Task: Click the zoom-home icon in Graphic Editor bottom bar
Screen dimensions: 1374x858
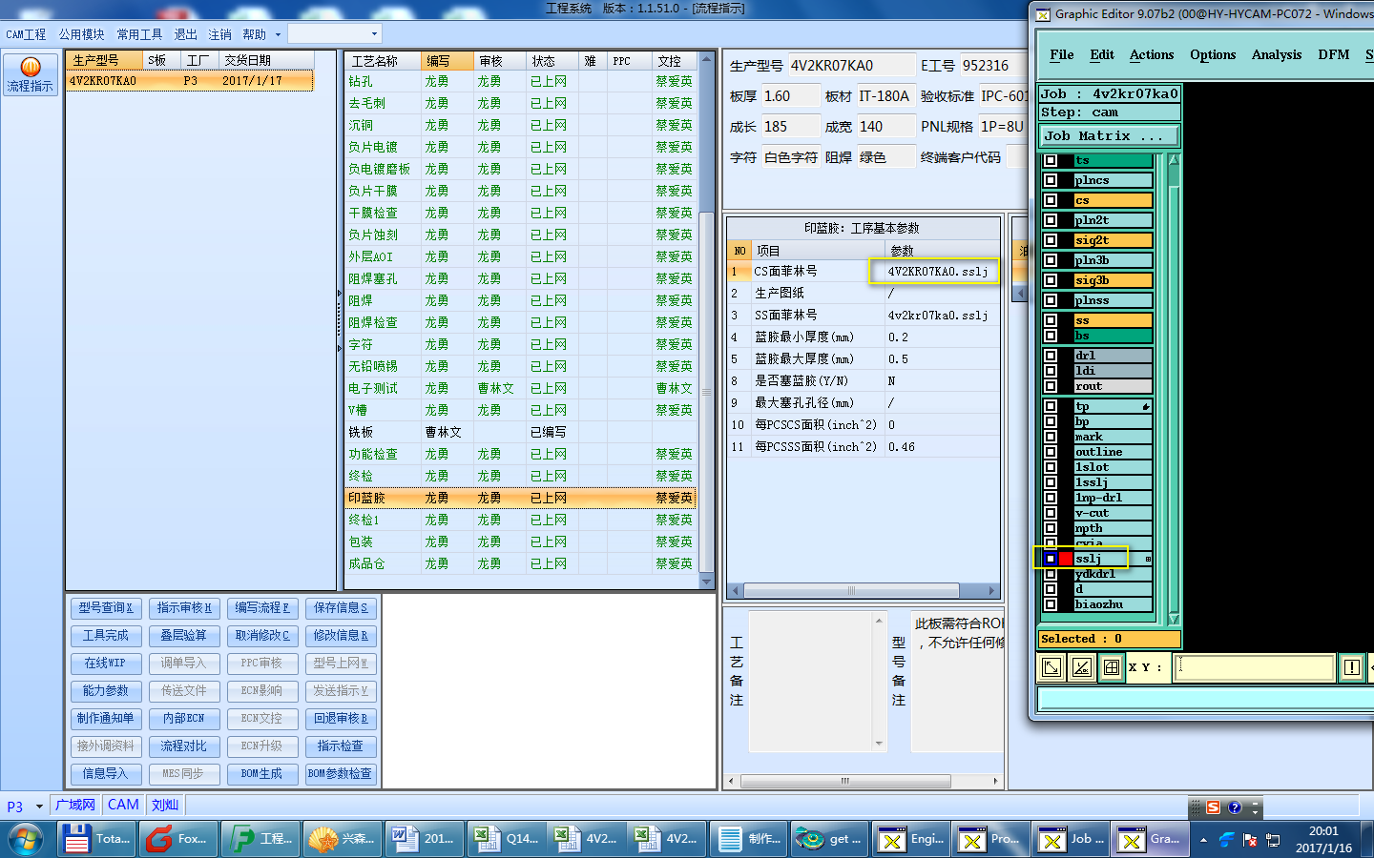Action: tap(1051, 667)
